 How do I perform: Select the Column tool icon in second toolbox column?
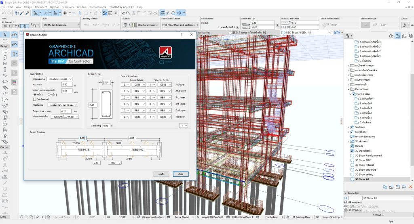pos(14,54)
